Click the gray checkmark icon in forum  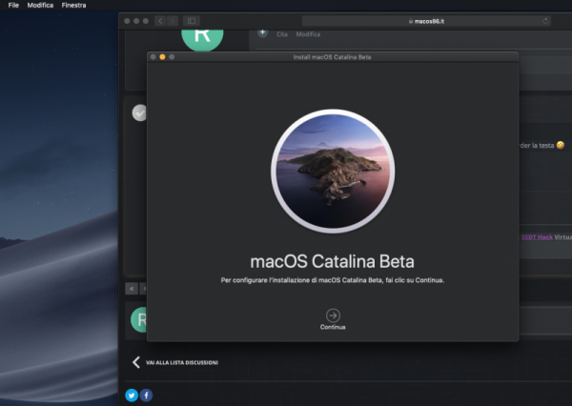click(x=139, y=112)
